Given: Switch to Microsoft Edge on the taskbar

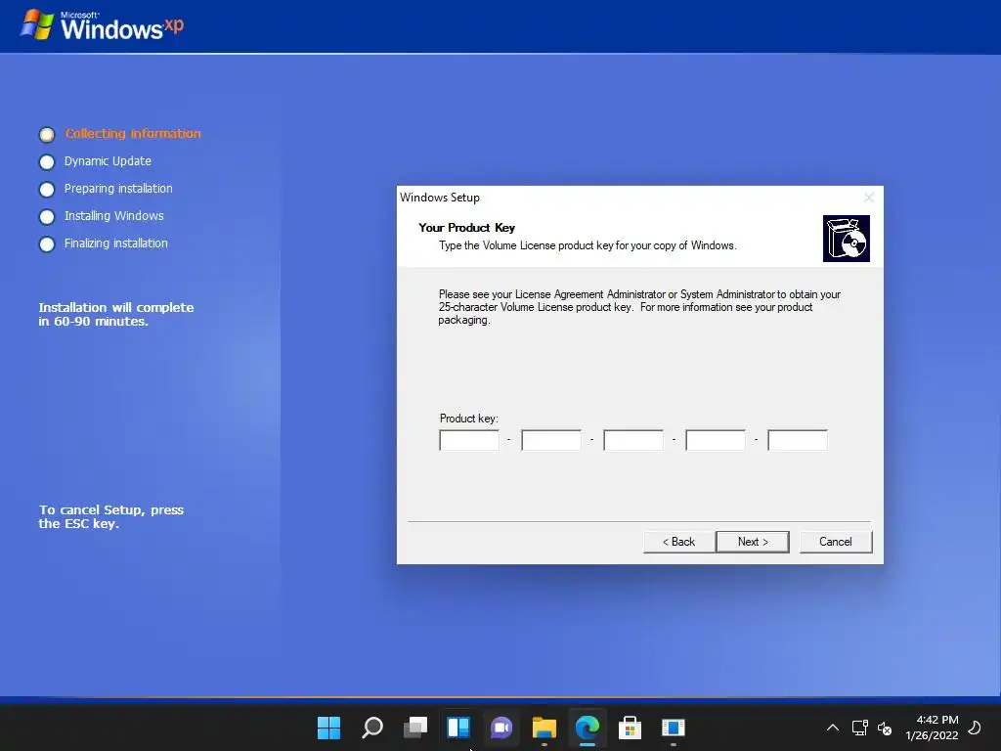Looking at the screenshot, I should coord(588,728).
